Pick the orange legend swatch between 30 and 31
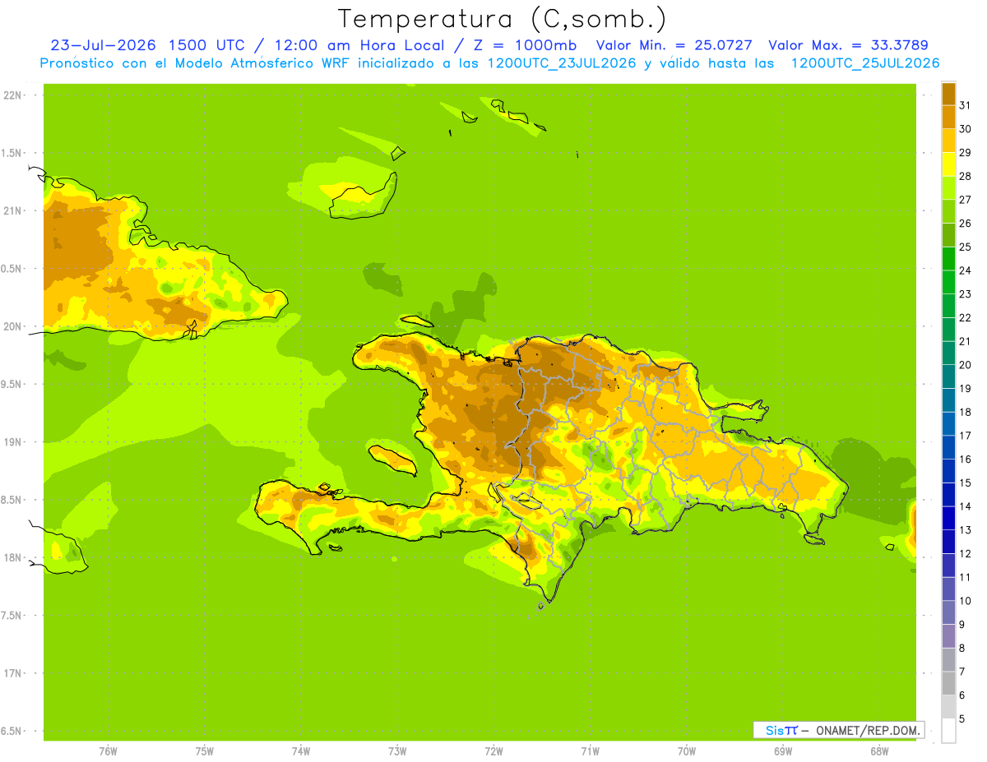Screen dimensions: 987x762 click(948, 117)
